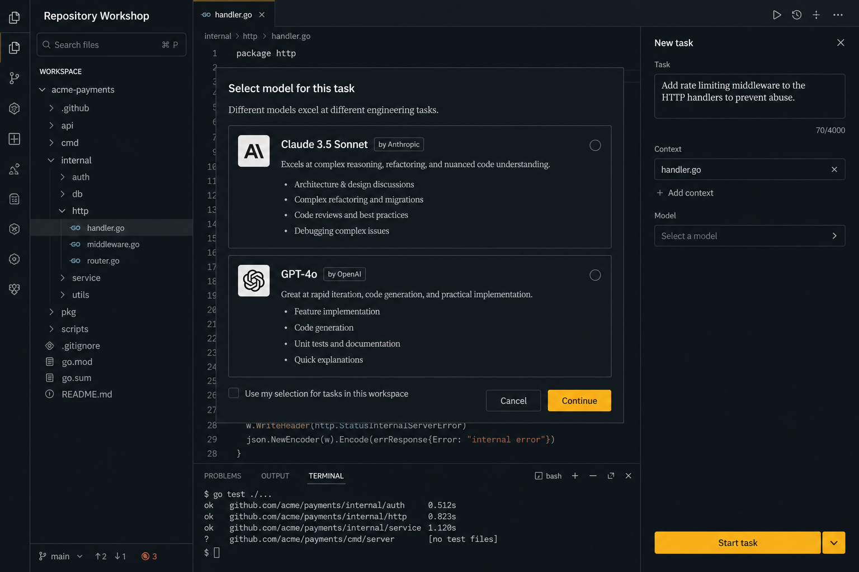Viewport: 859px width, 572px height.
Task: Click the Search files input
Action: (111, 45)
